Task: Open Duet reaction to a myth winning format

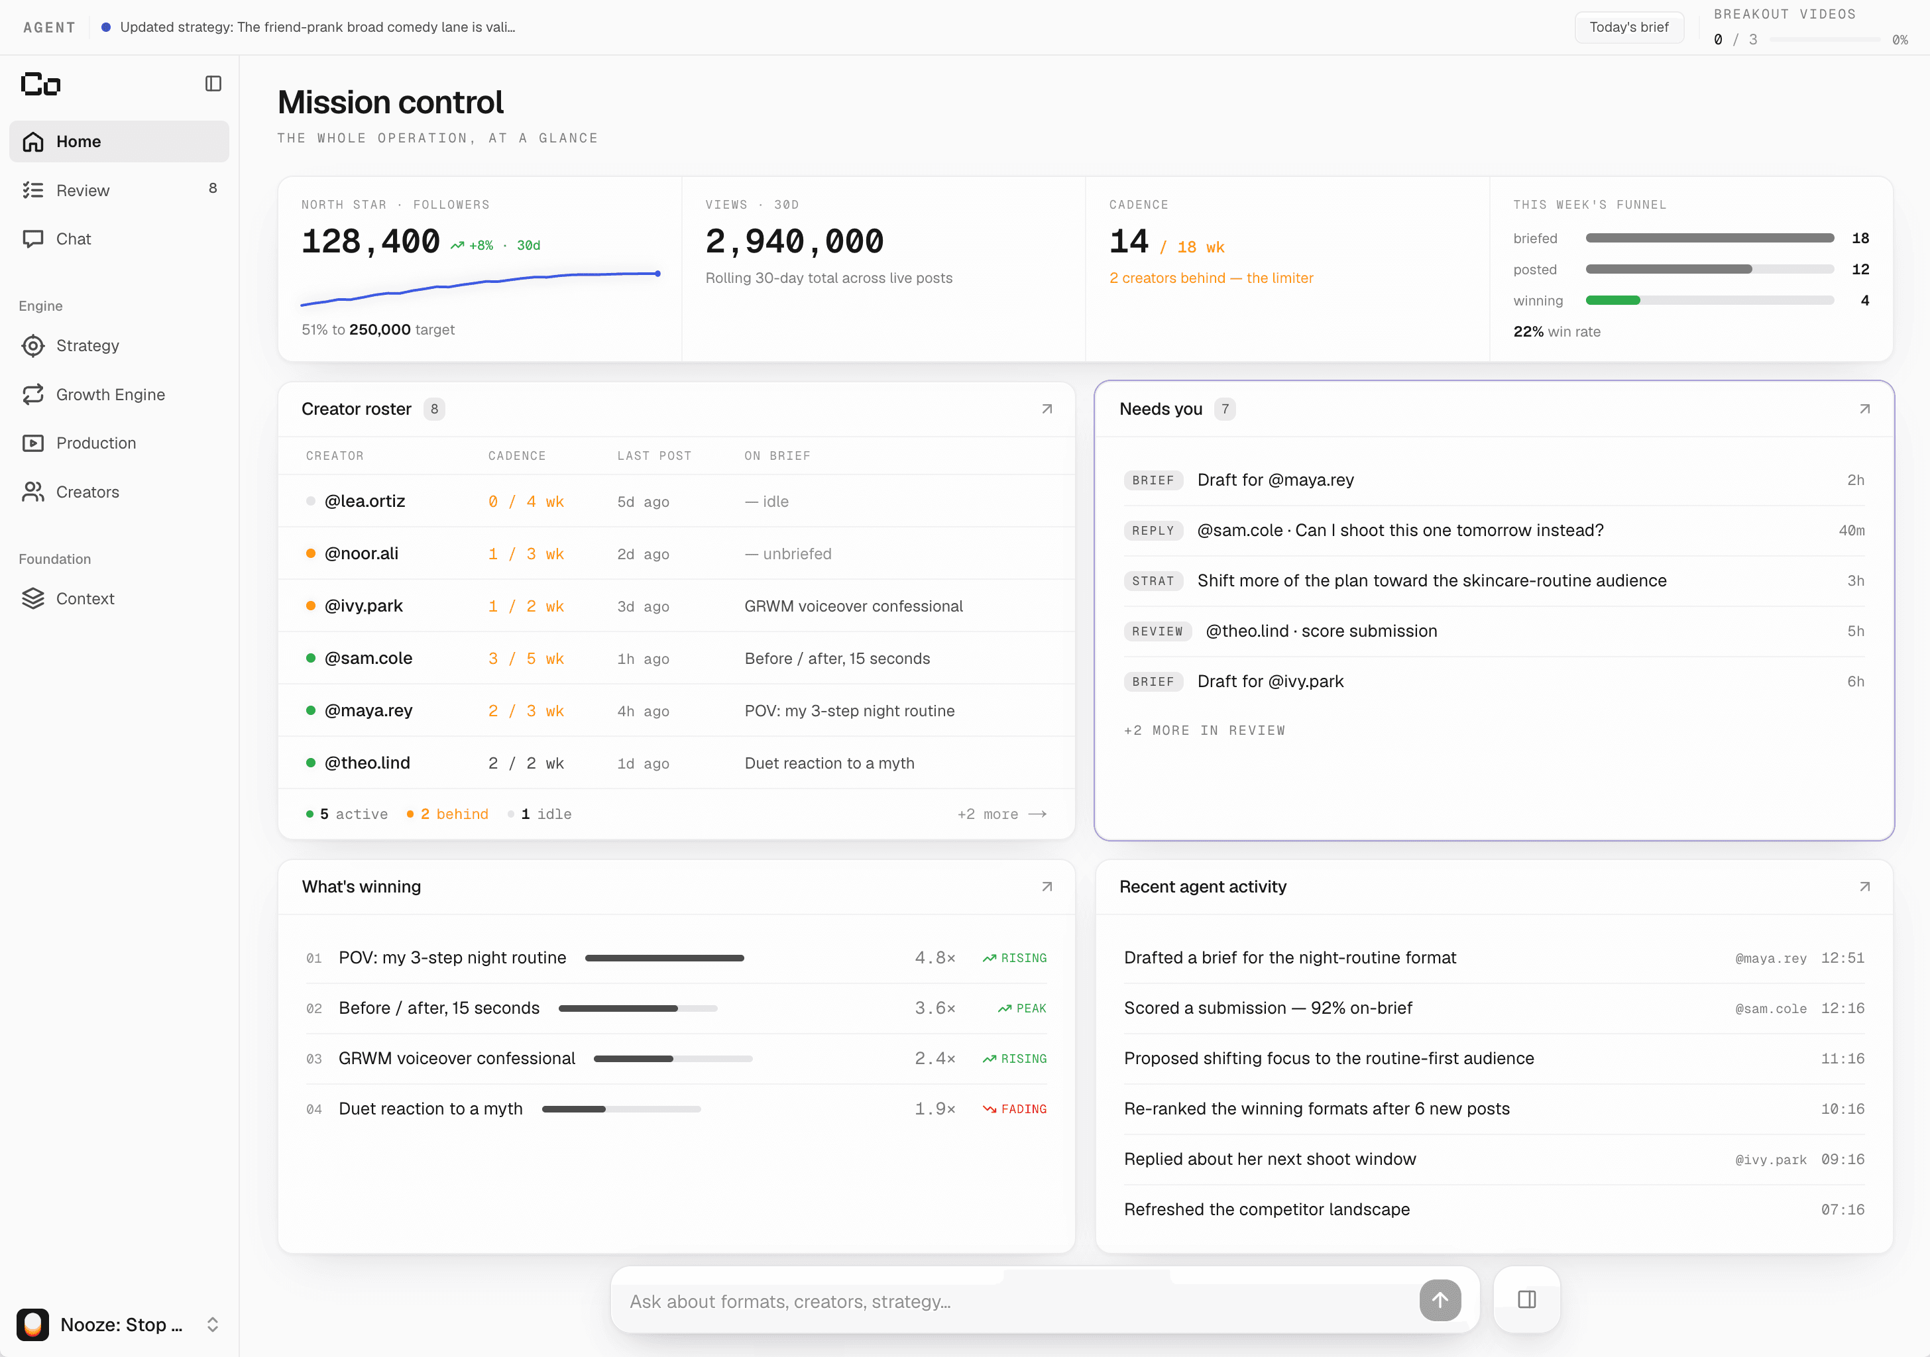Action: [x=677, y=1109]
